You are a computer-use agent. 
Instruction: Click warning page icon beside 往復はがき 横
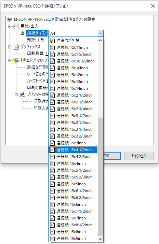(52, 41)
